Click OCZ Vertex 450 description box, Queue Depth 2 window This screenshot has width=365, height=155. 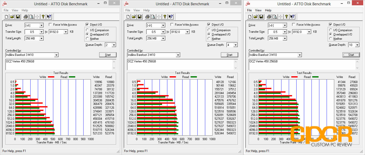[61, 65]
